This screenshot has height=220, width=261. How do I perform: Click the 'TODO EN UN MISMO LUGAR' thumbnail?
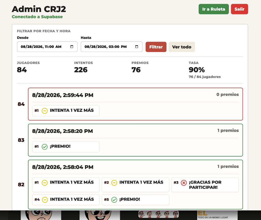click(217, 215)
